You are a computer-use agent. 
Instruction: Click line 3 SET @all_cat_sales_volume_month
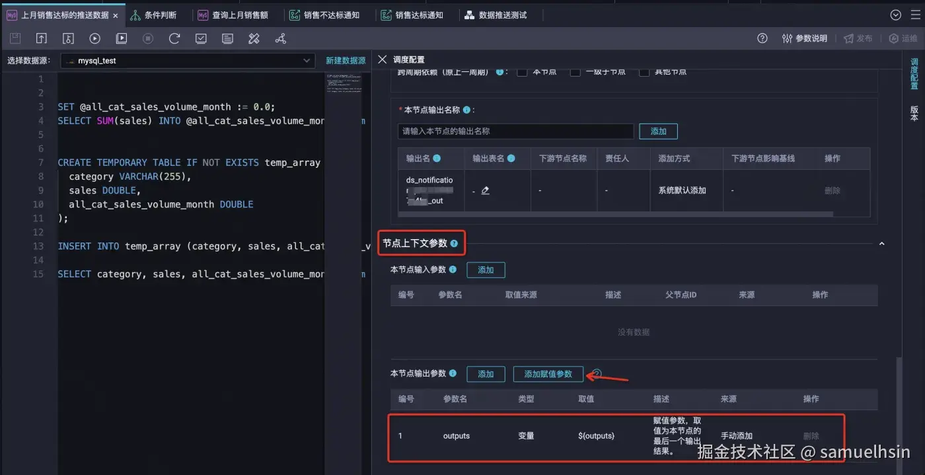click(166, 107)
